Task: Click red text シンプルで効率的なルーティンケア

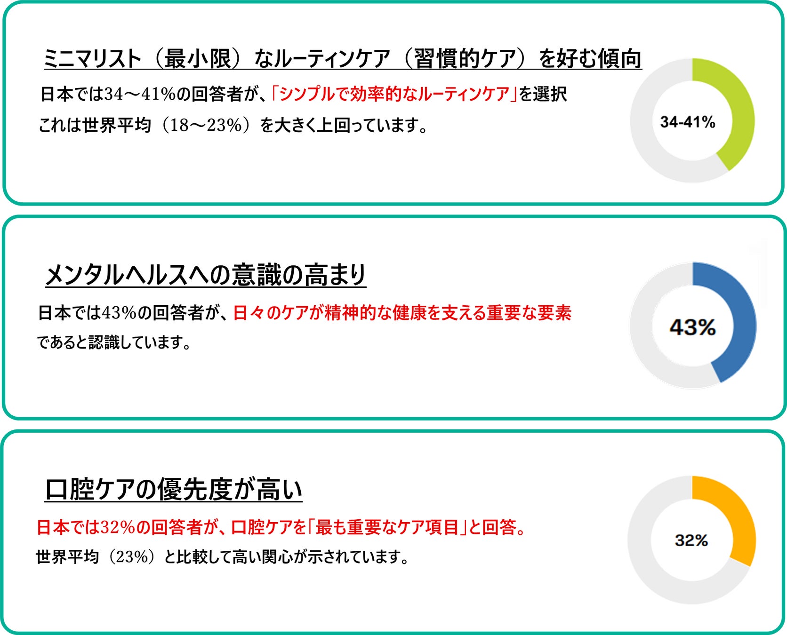Action: click(x=394, y=94)
